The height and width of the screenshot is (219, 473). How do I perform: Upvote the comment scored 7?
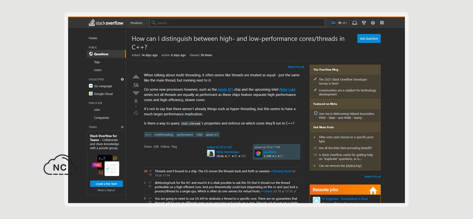click(150, 199)
